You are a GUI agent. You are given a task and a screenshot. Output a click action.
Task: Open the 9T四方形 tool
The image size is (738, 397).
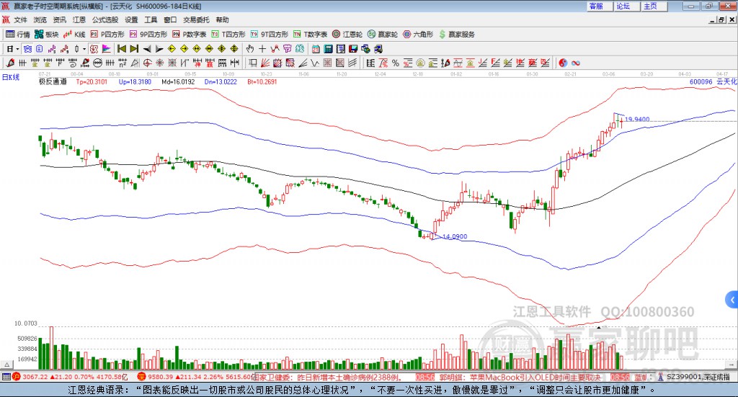coord(270,35)
